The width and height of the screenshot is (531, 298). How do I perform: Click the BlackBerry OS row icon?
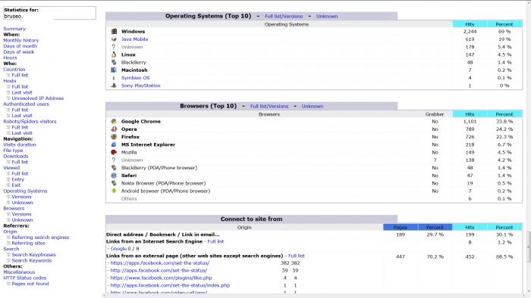(114, 63)
